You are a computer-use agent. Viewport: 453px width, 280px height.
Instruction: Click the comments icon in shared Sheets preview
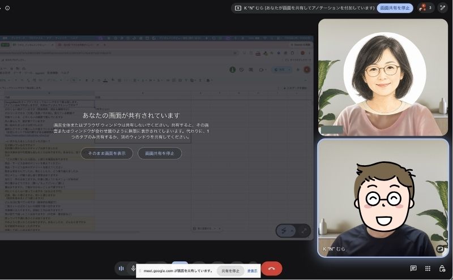(251, 70)
